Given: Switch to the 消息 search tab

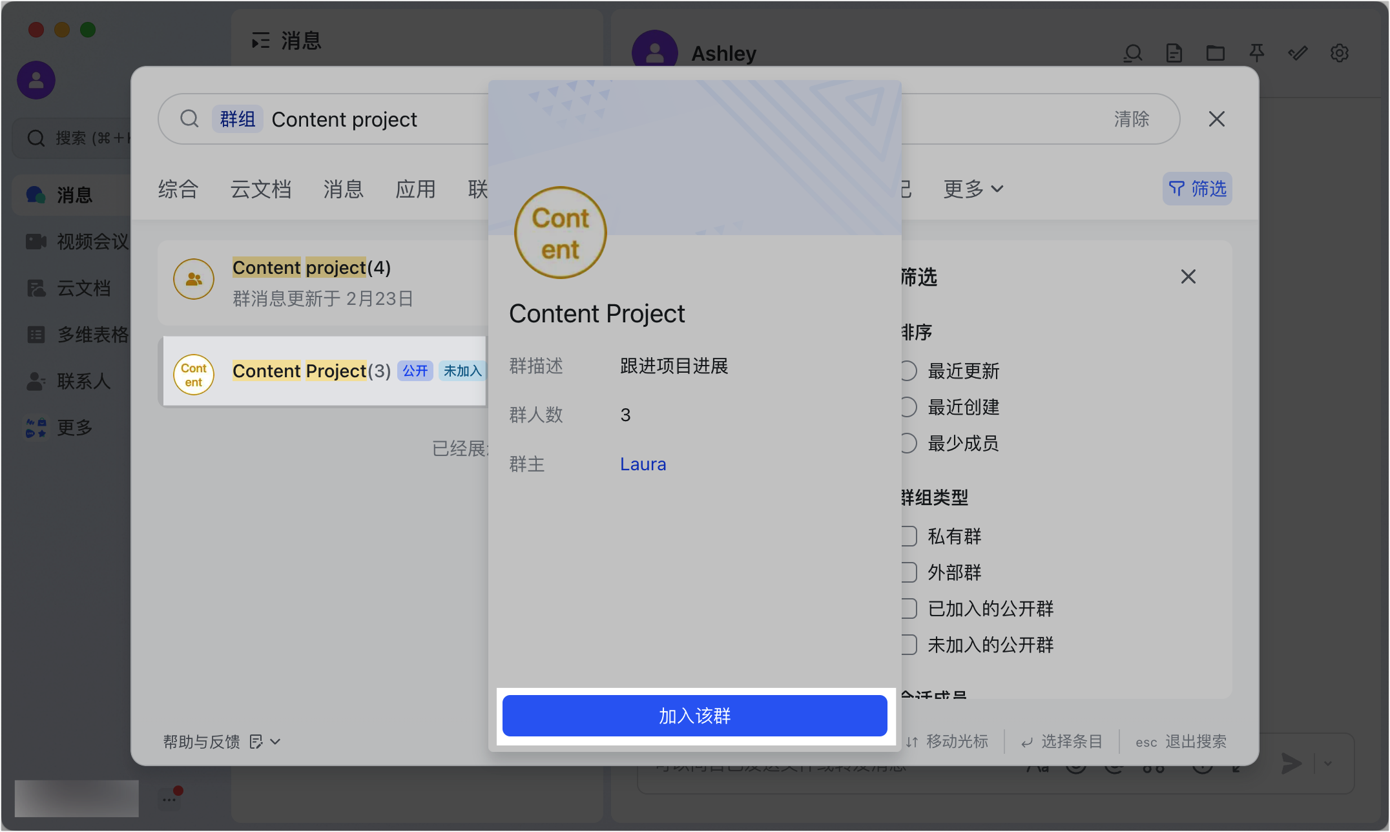Looking at the screenshot, I should (x=344, y=189).
